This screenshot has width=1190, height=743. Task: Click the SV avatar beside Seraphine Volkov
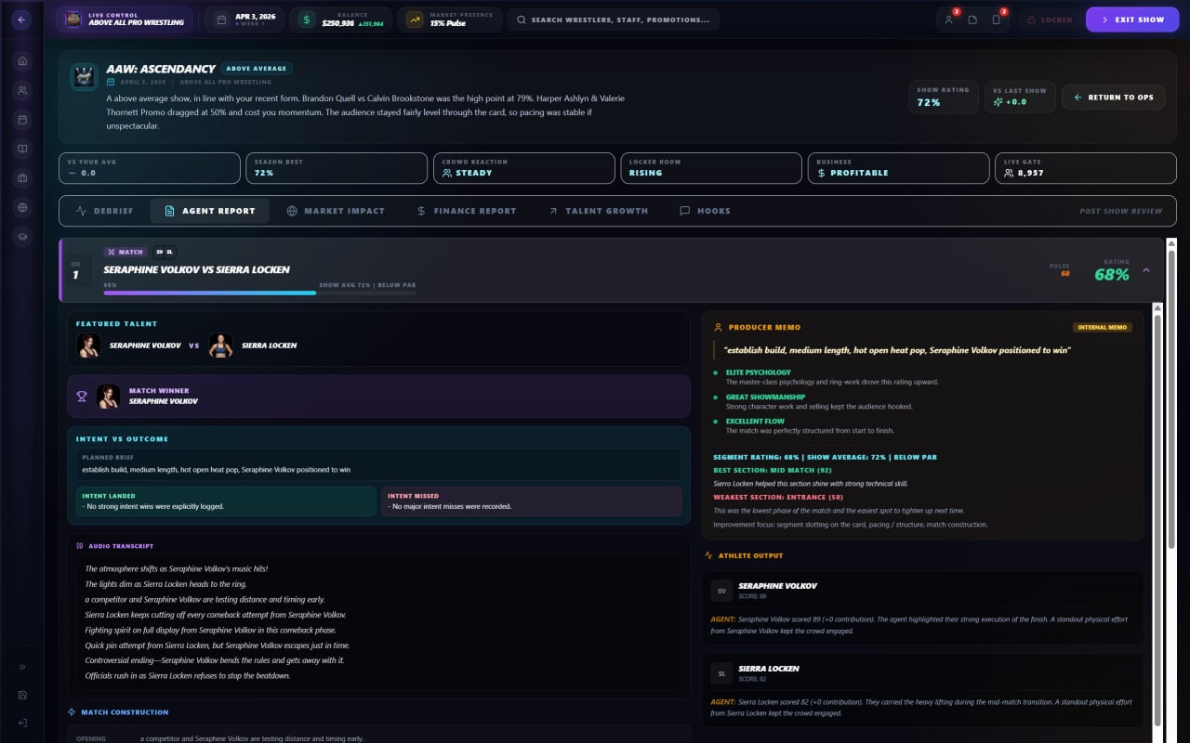pos(721,591)
